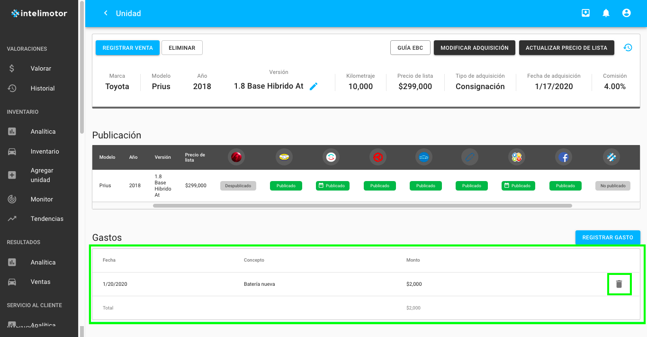Open the unit history clock icon

(x=628, y=47)
